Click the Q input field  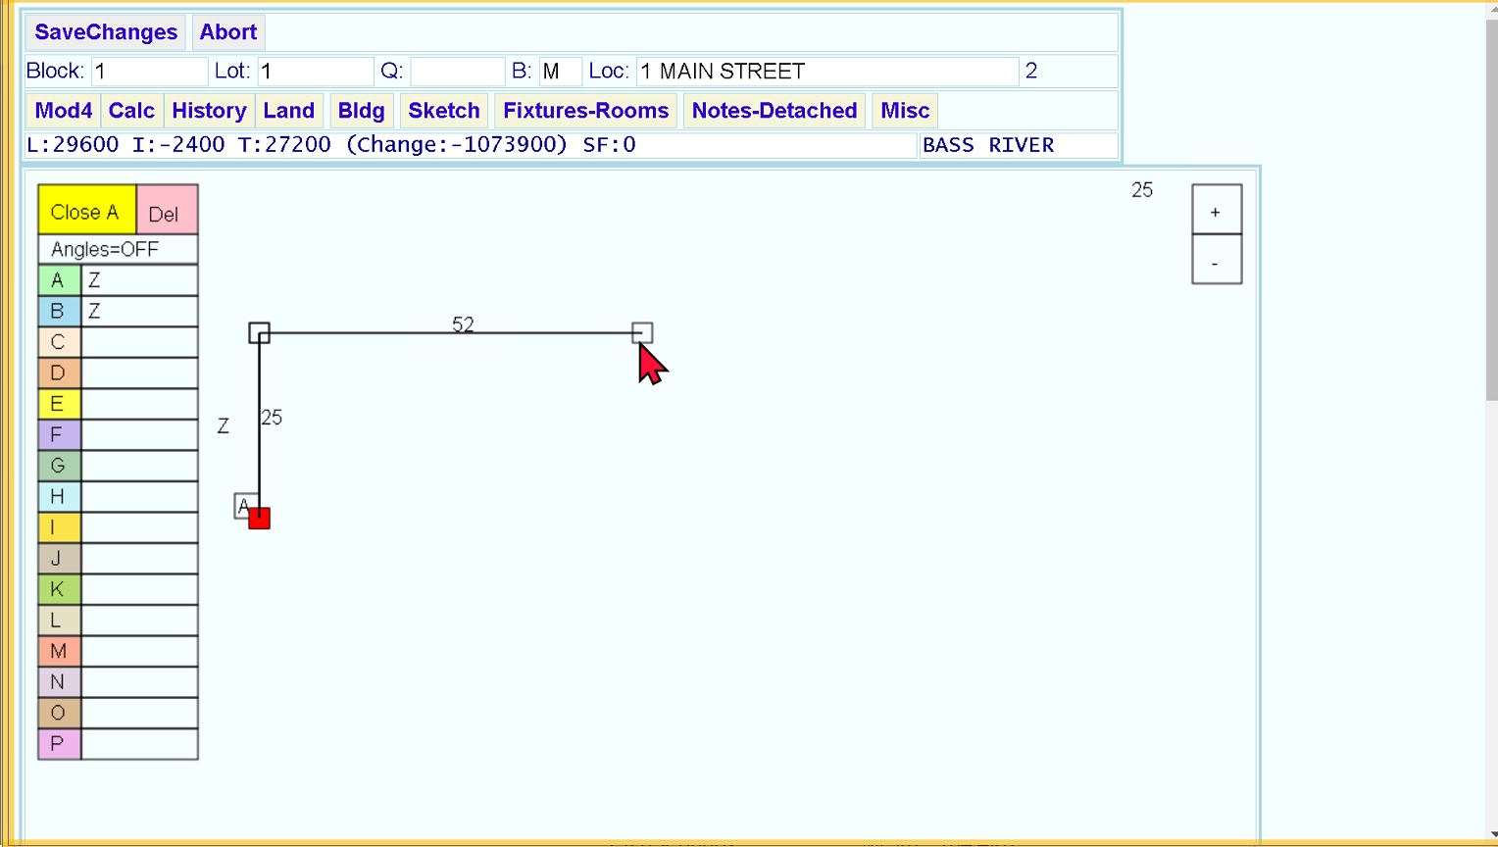pyautogui.click(x=457, y=72)
